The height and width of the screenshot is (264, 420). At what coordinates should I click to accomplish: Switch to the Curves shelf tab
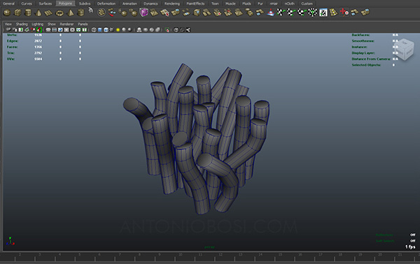tap(27, 3)
